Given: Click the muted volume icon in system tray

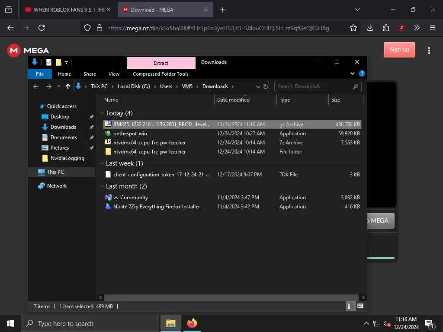Looking at the screenshot, I should (x=386, y=323).
